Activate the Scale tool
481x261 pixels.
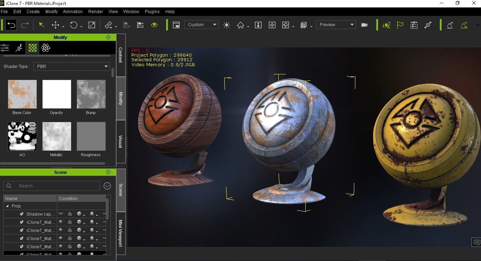pyautogui.click(x=92, y=25)
